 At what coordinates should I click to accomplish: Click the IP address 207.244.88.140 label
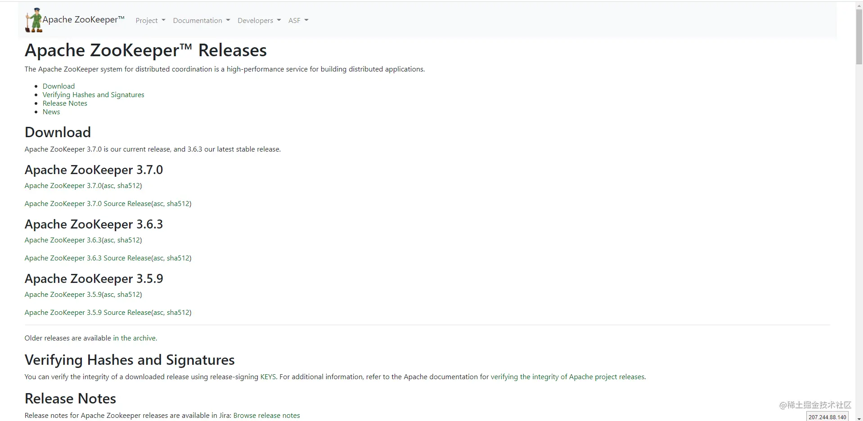(x=827, y=417)
